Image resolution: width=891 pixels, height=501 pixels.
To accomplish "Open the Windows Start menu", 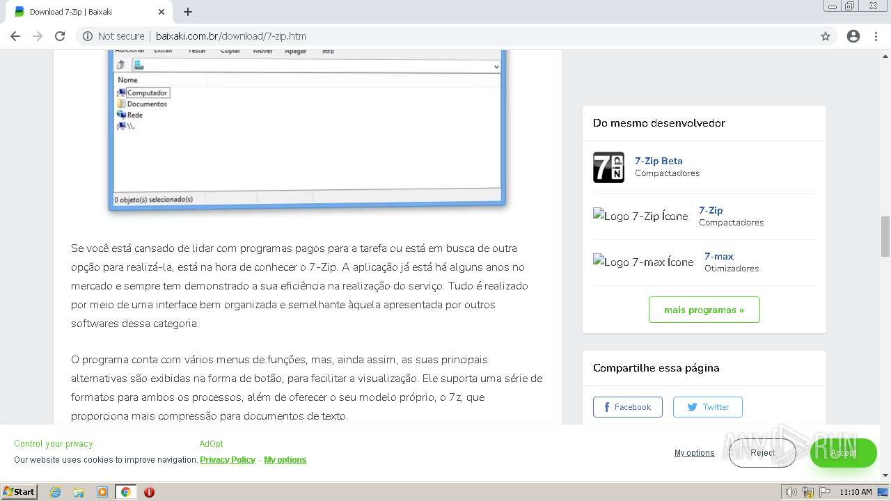I will tap(19, 491).
